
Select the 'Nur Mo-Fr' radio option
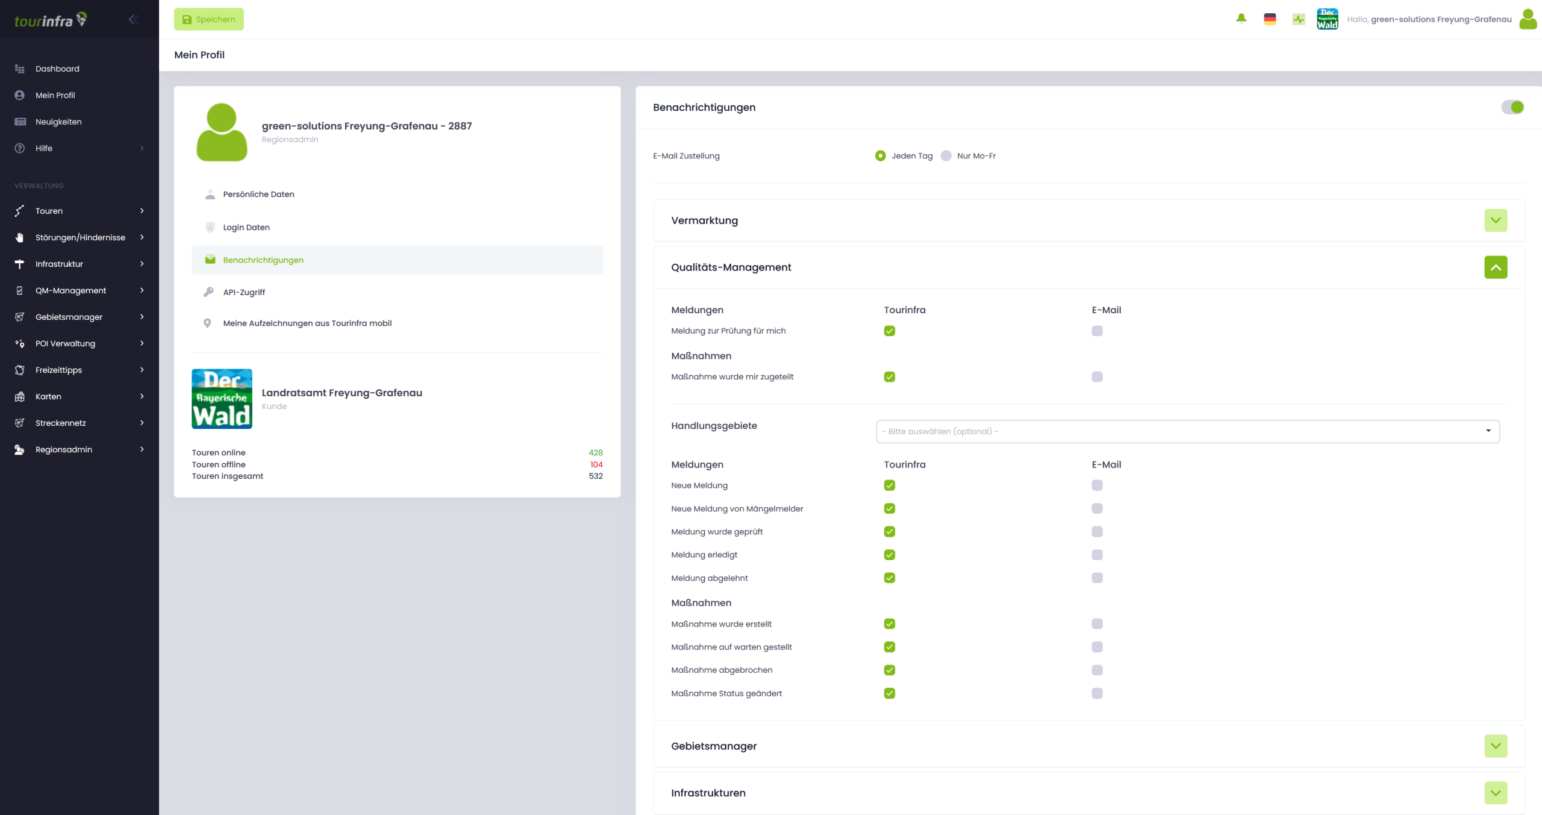pyautogui.click(x=946, y=156)
